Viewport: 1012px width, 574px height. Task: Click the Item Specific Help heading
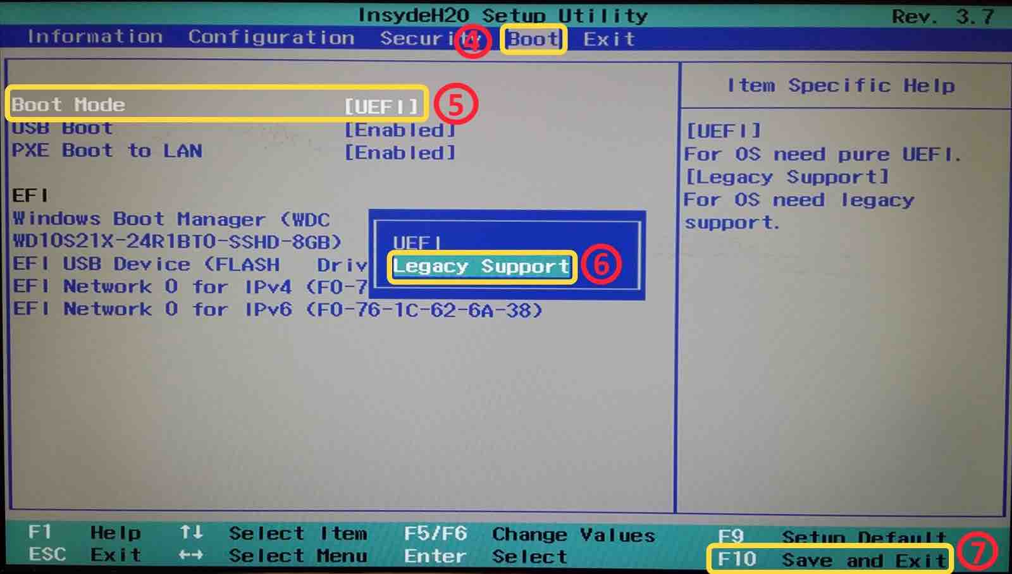pyautogui.click(x=841, y=85)
